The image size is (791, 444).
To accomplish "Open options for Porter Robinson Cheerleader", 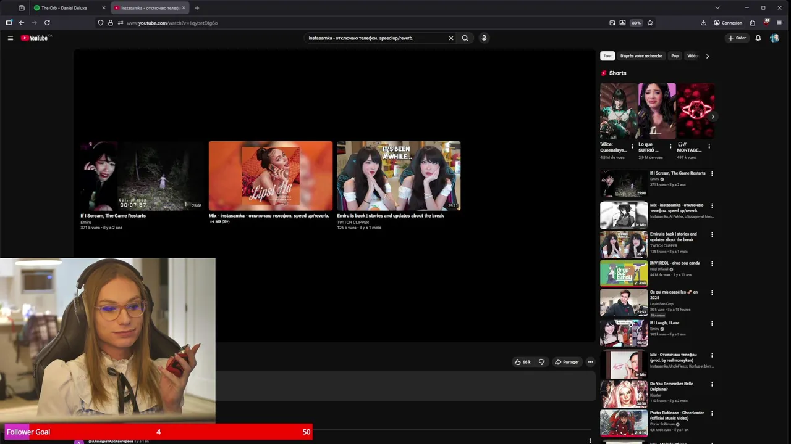I will point(712,413).
